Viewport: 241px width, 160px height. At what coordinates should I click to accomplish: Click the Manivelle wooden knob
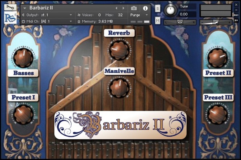click(x=119, y=88)
